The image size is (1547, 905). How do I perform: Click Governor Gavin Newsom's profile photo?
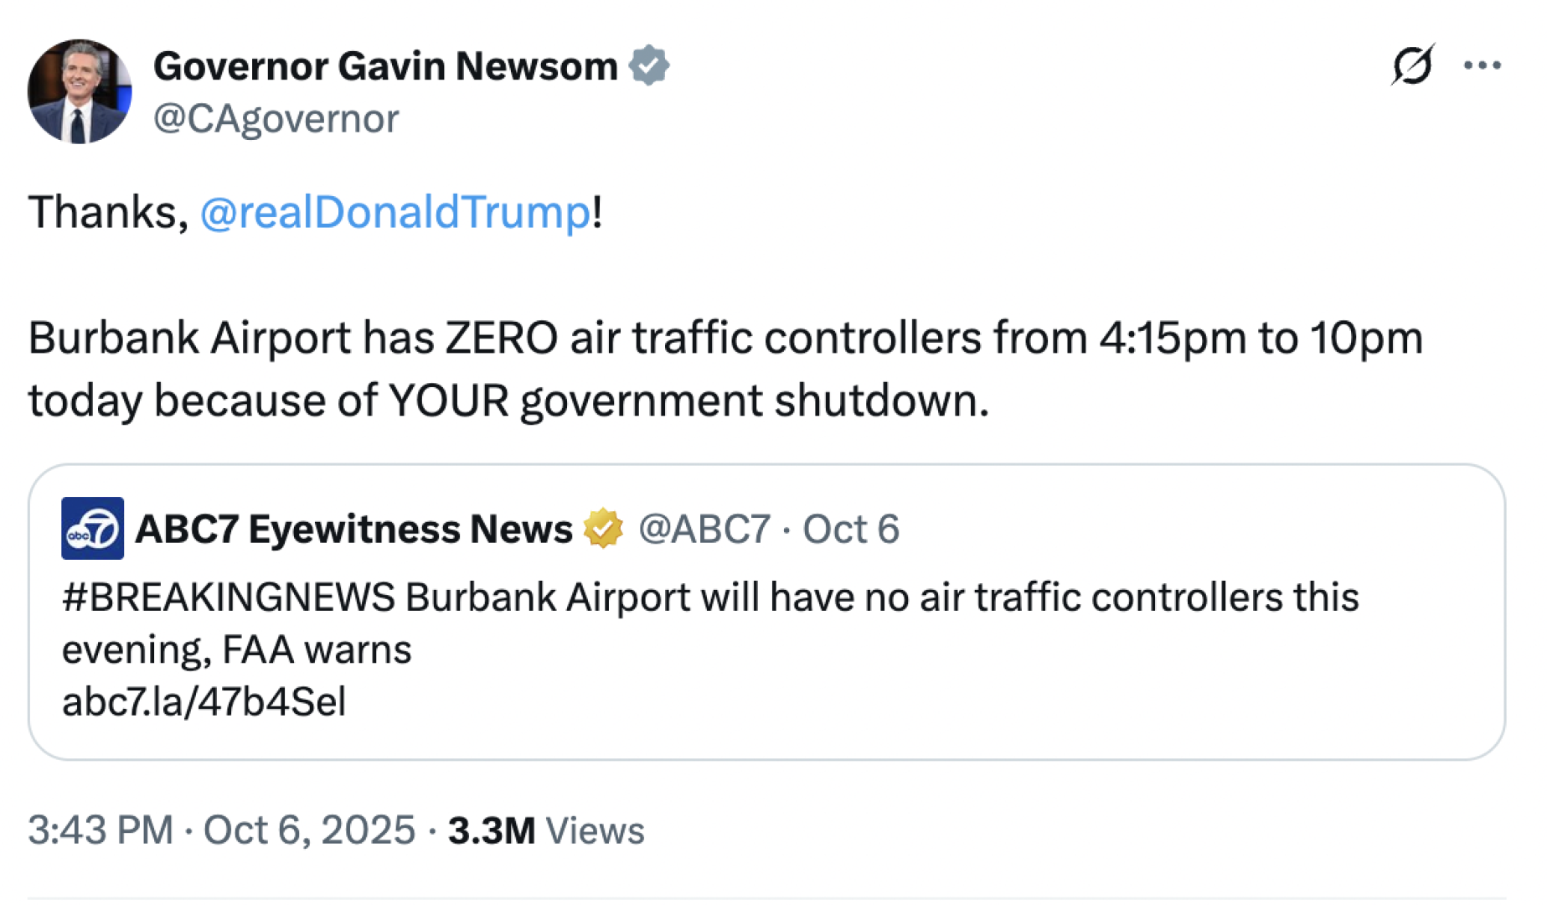(x=80, y=91)
